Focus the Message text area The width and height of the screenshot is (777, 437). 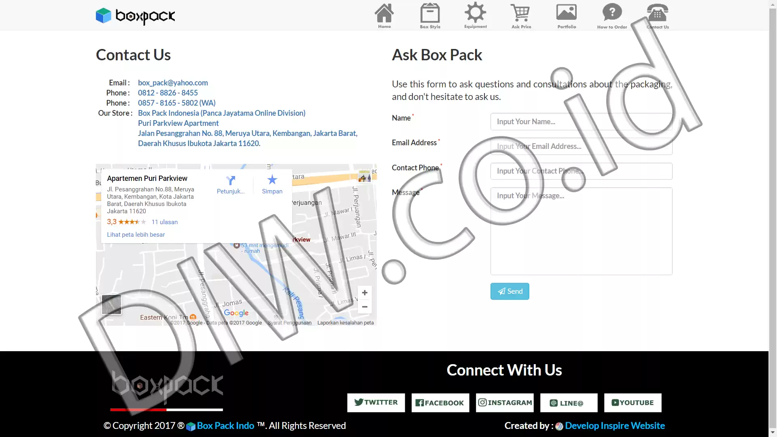581,231
